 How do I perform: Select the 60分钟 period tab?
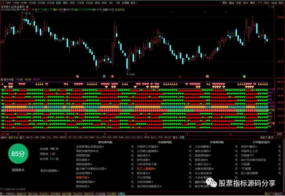coord(50,3)
